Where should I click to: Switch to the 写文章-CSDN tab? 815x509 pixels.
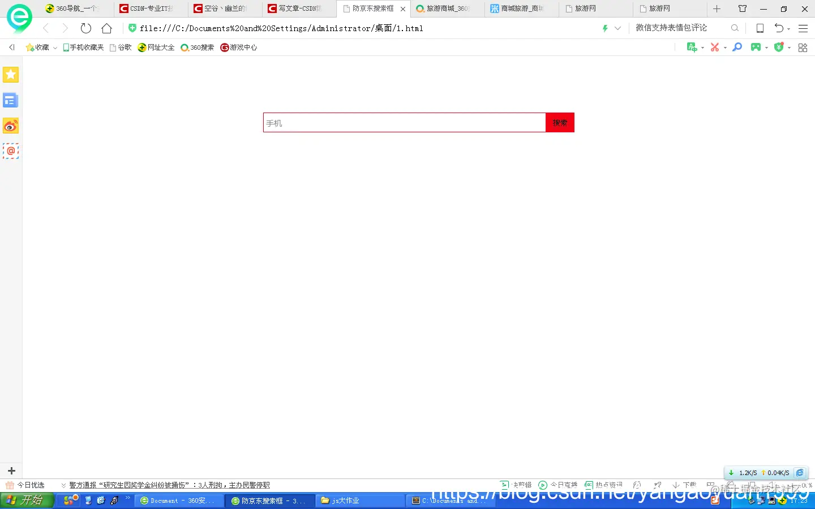[x=299, y=8]
